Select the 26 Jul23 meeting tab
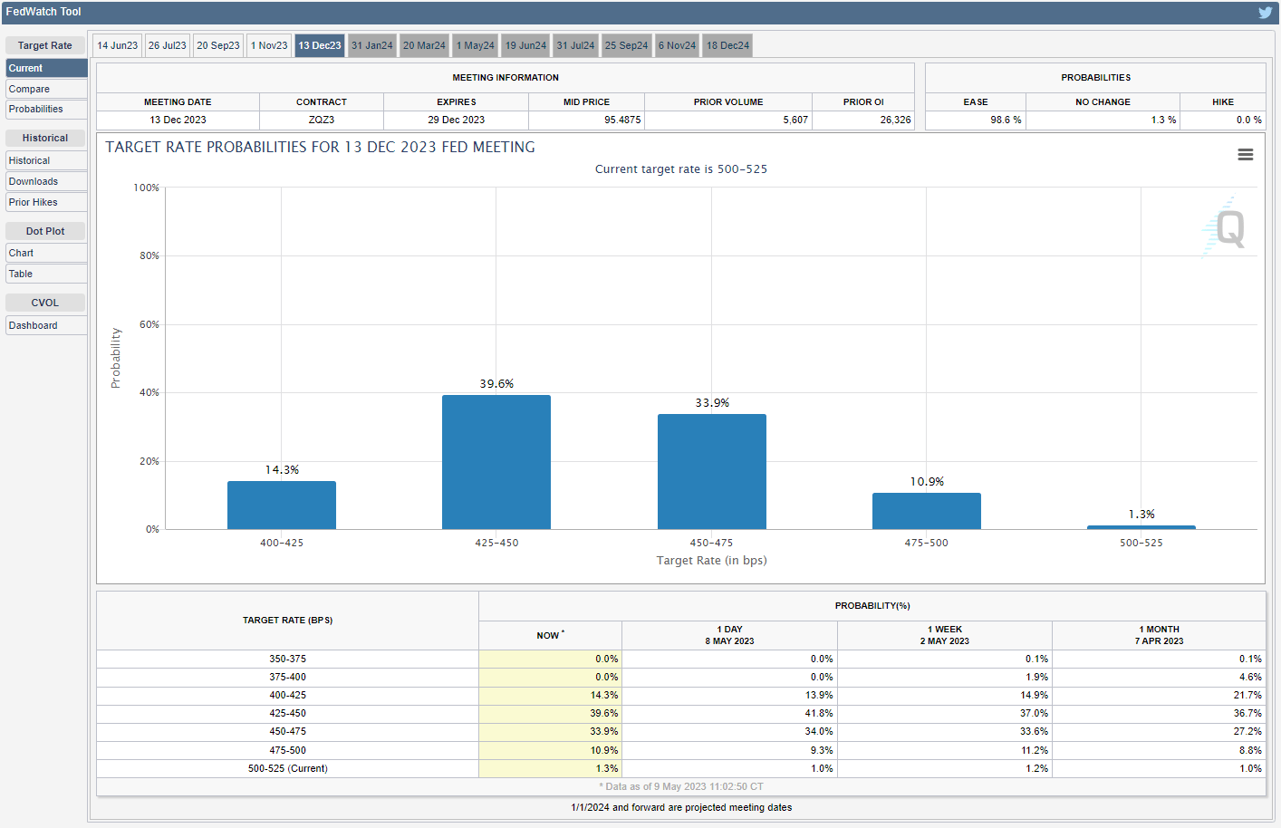Image resolution: width=1281 pixels, height=828 pixels. [x=168, y=45]
